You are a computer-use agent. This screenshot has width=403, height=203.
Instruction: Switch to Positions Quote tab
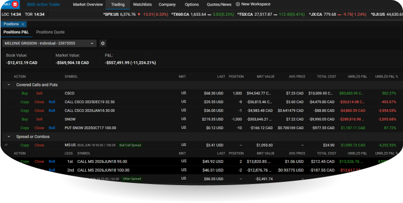coord(50,32)
